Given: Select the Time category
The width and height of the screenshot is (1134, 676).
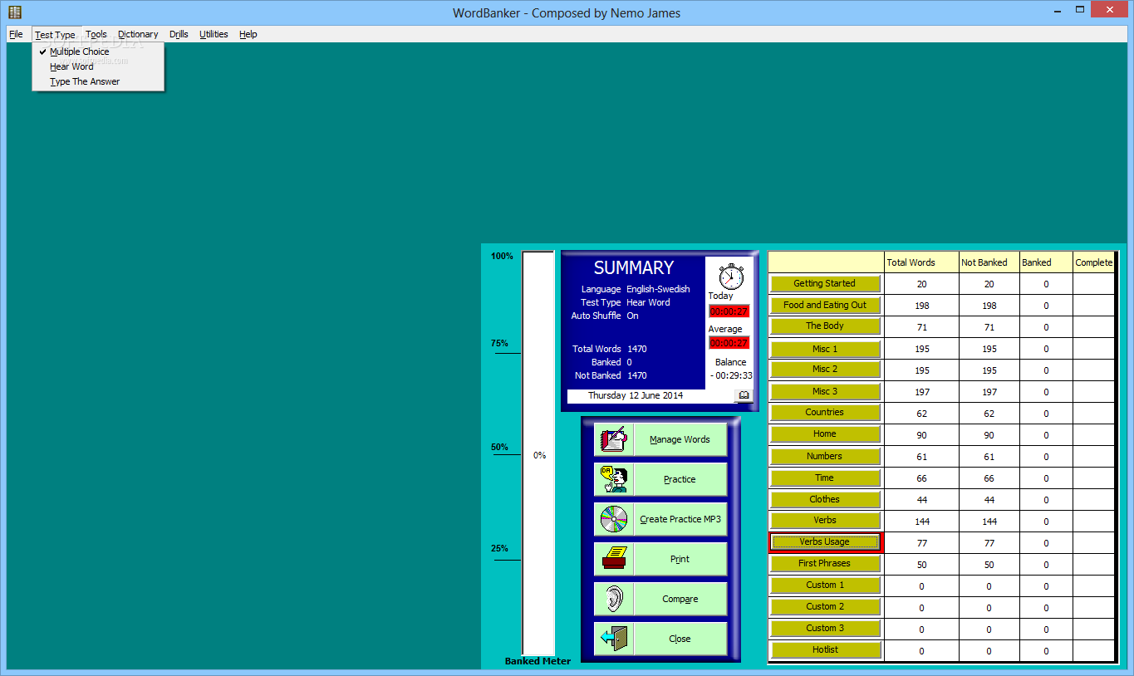Looking at the screenshot, I should pos(825,478).
